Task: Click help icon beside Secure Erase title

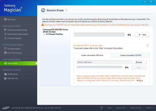Action: [x=67, y=10]
